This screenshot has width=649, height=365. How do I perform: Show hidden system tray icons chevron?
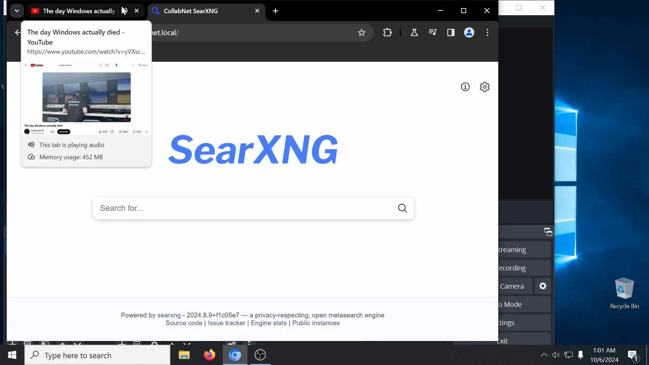tap(544, 355)
